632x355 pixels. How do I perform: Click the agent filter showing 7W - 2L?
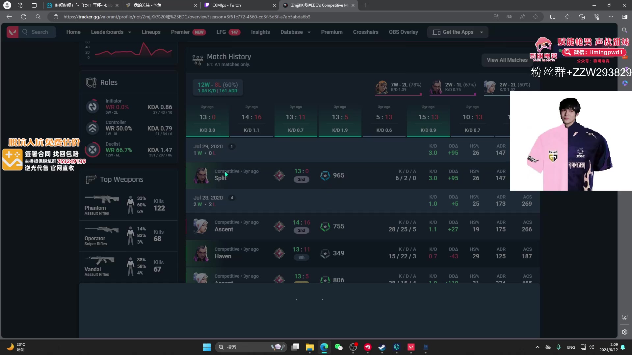[x=399, y=87]
